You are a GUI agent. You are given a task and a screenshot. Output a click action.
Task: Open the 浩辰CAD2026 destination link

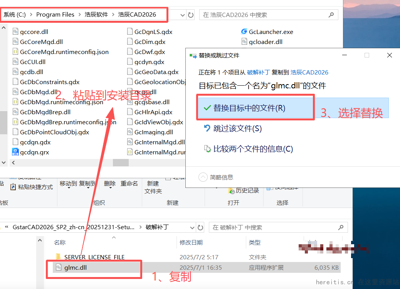click(309, 72)
